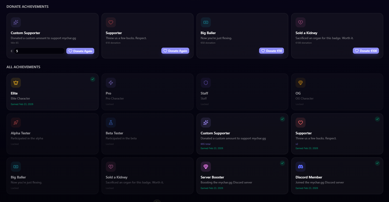
Task: Click the Supporter heart icon
Action: pos(301,122)
